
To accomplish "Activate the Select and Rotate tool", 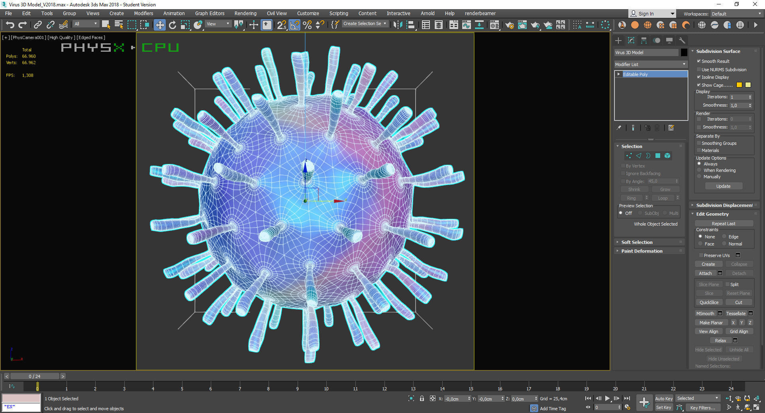I will pos(173,25).
